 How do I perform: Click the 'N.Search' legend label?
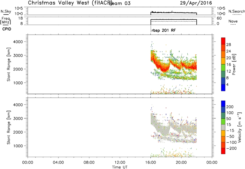click(236, 11)
